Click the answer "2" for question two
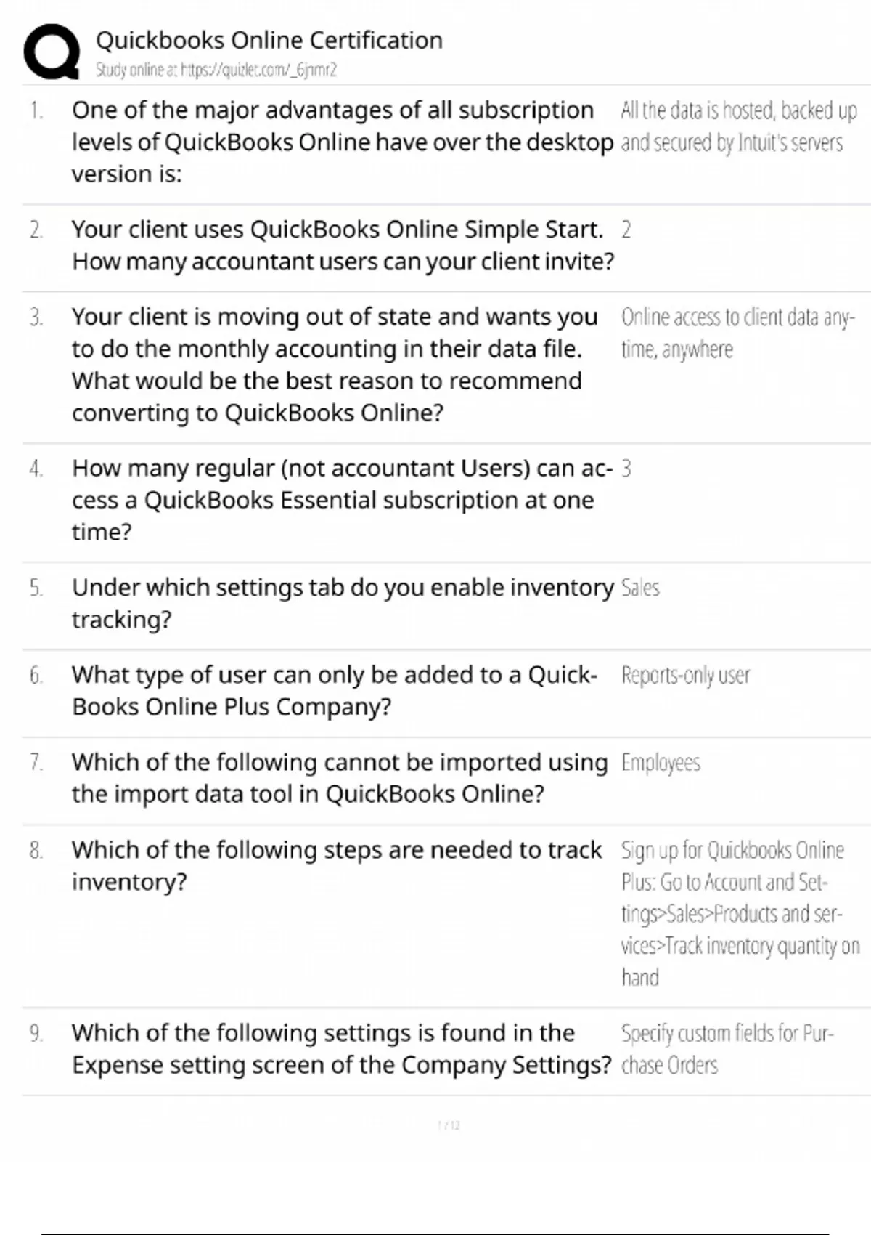The image size is (871, 1235). coord(626,230)
